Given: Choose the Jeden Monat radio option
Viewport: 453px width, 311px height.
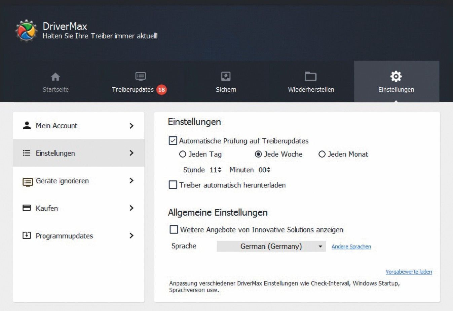Looking at the screenshot, I should pyautogui.click(x=322, y=154).
